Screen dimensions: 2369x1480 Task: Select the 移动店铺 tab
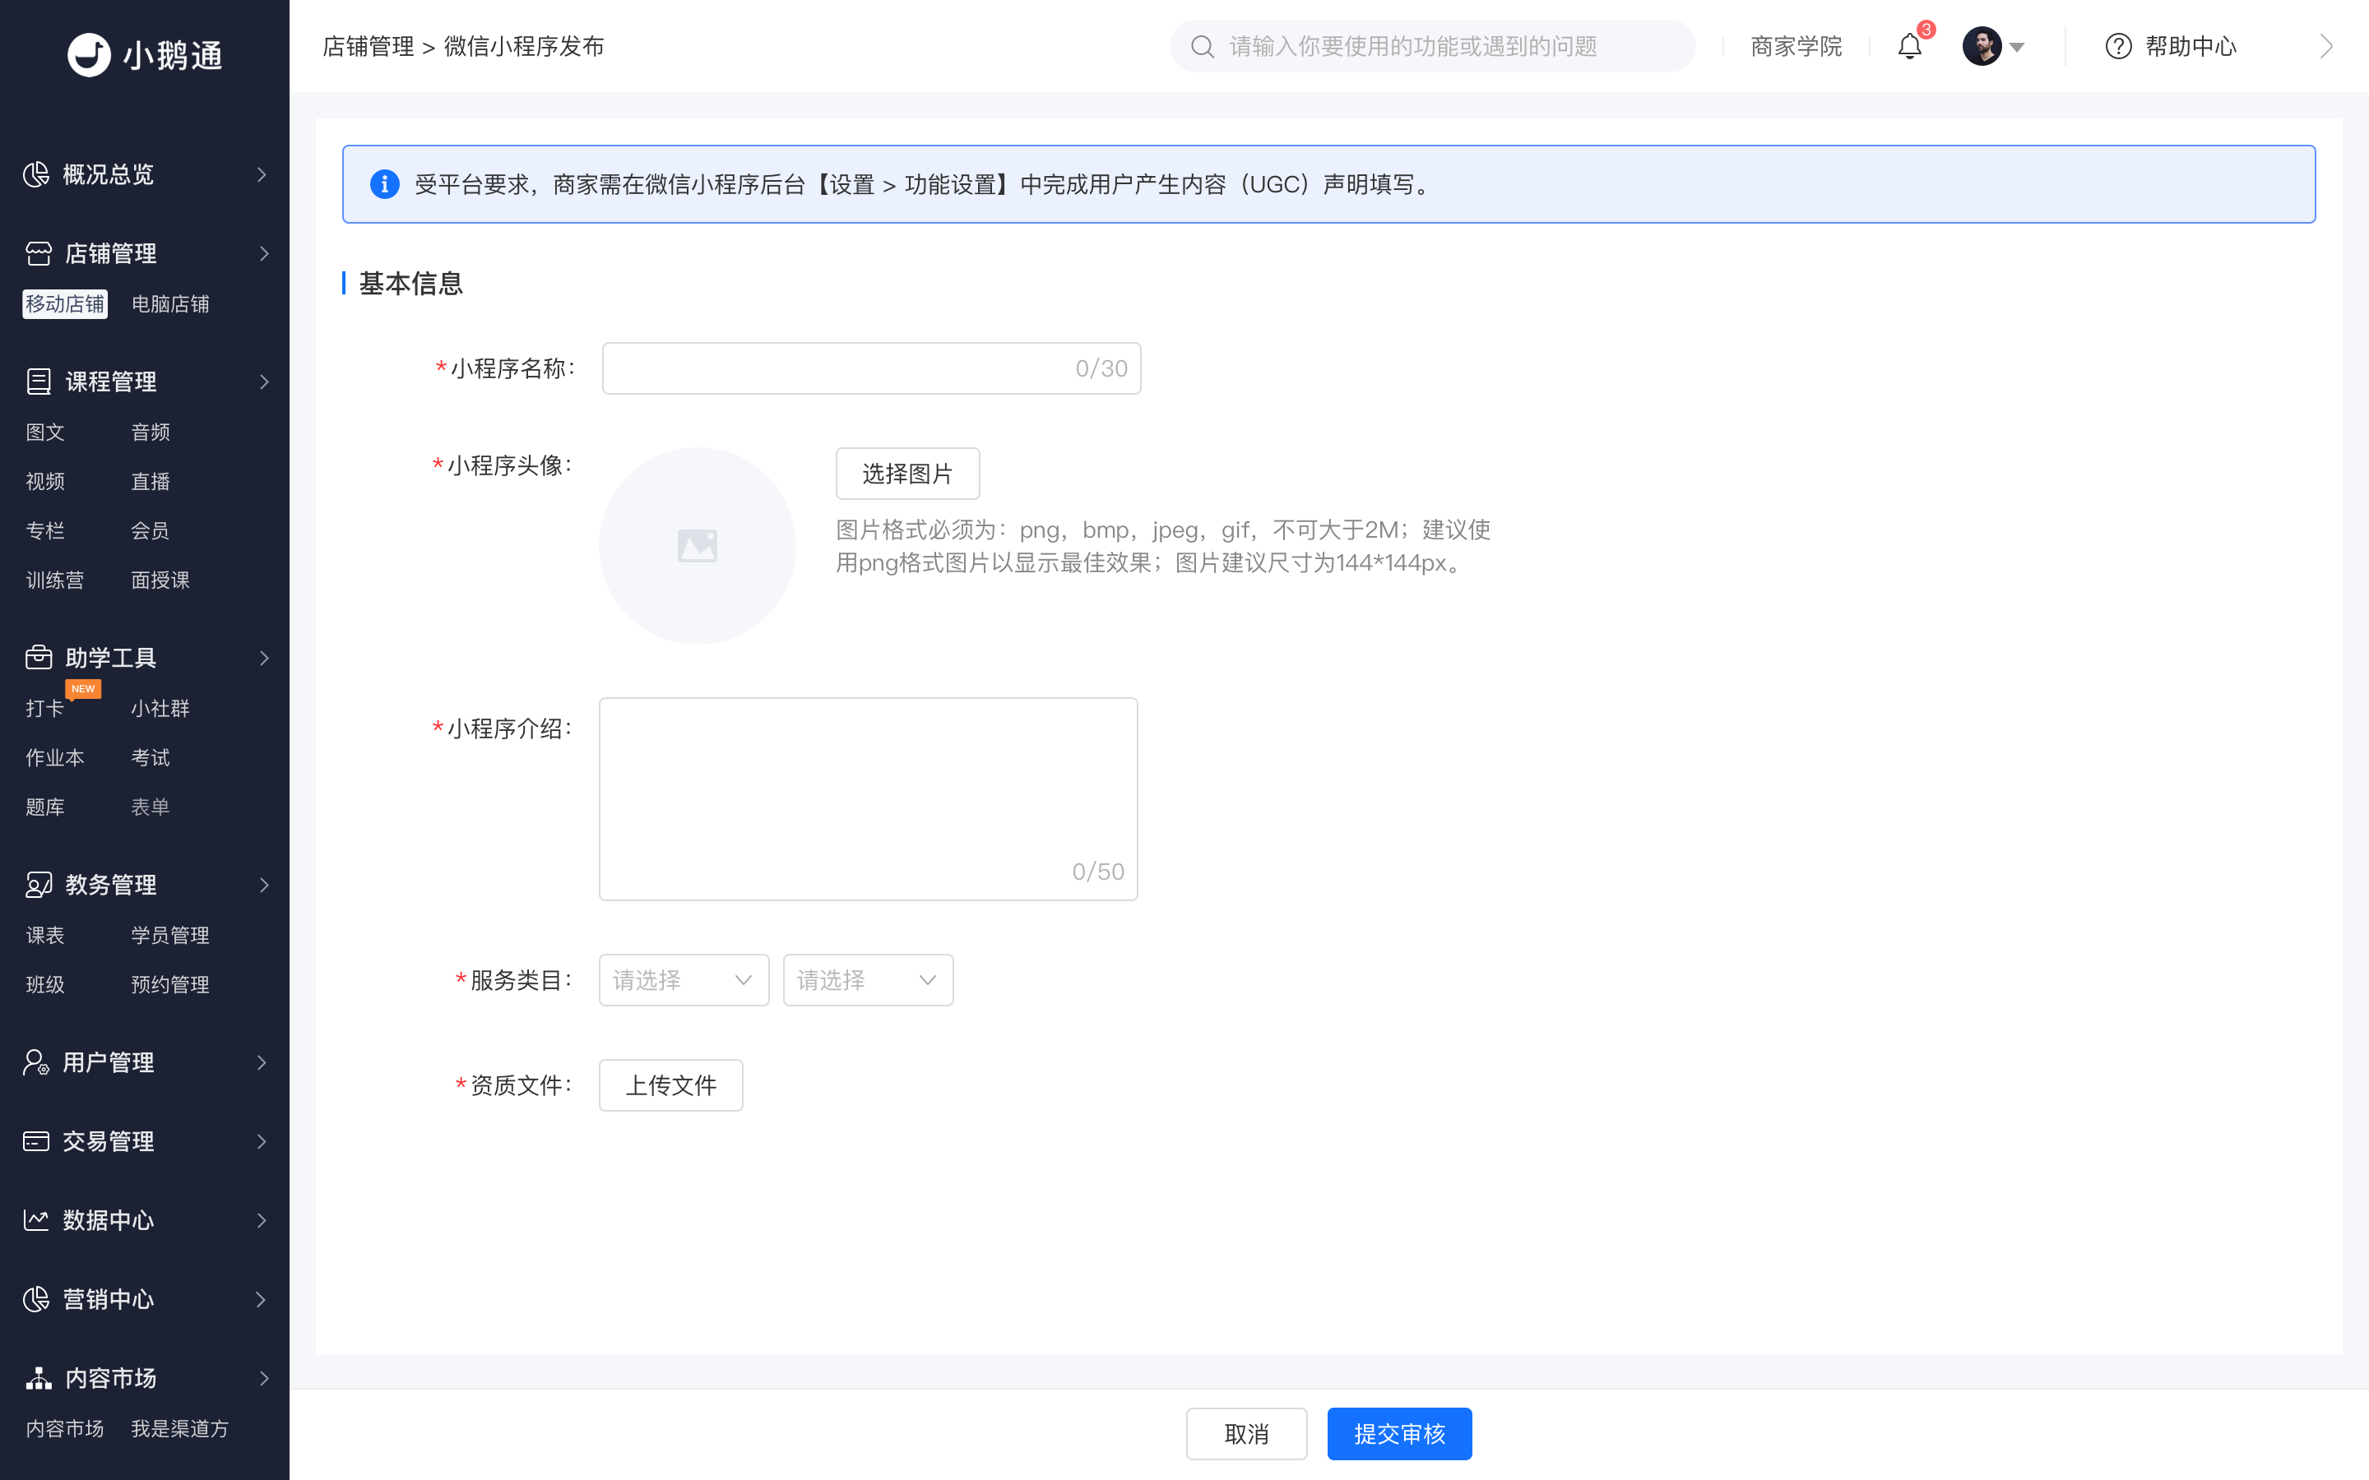tap(65, 303)
